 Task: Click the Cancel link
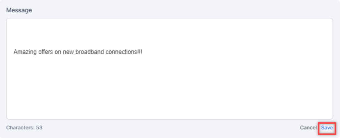click(308, 128)
